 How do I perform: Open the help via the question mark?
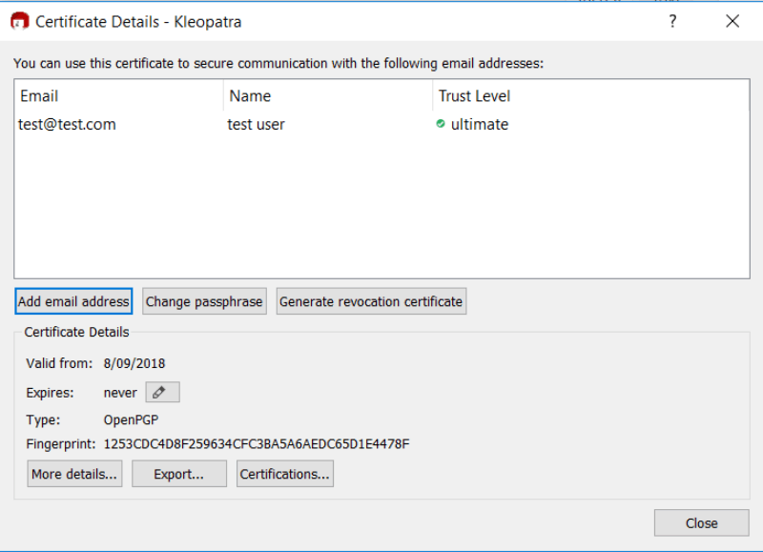click(672, 21)
